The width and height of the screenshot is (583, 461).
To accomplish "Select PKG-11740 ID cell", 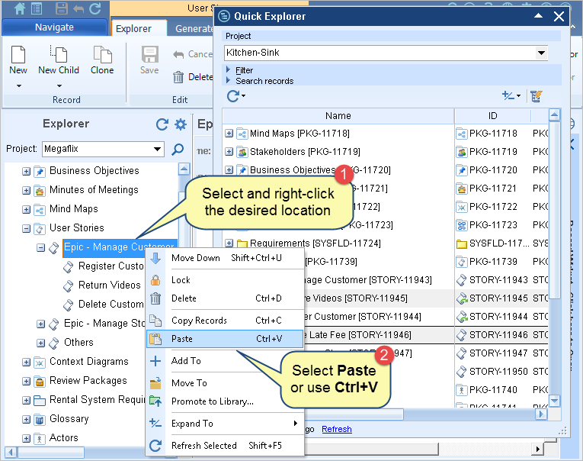I will (x=492, y=390).
